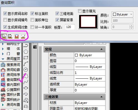This screenshot has width=138, height=110.
Task: Select the Revision Cloud tool
Action: point(26,76)
